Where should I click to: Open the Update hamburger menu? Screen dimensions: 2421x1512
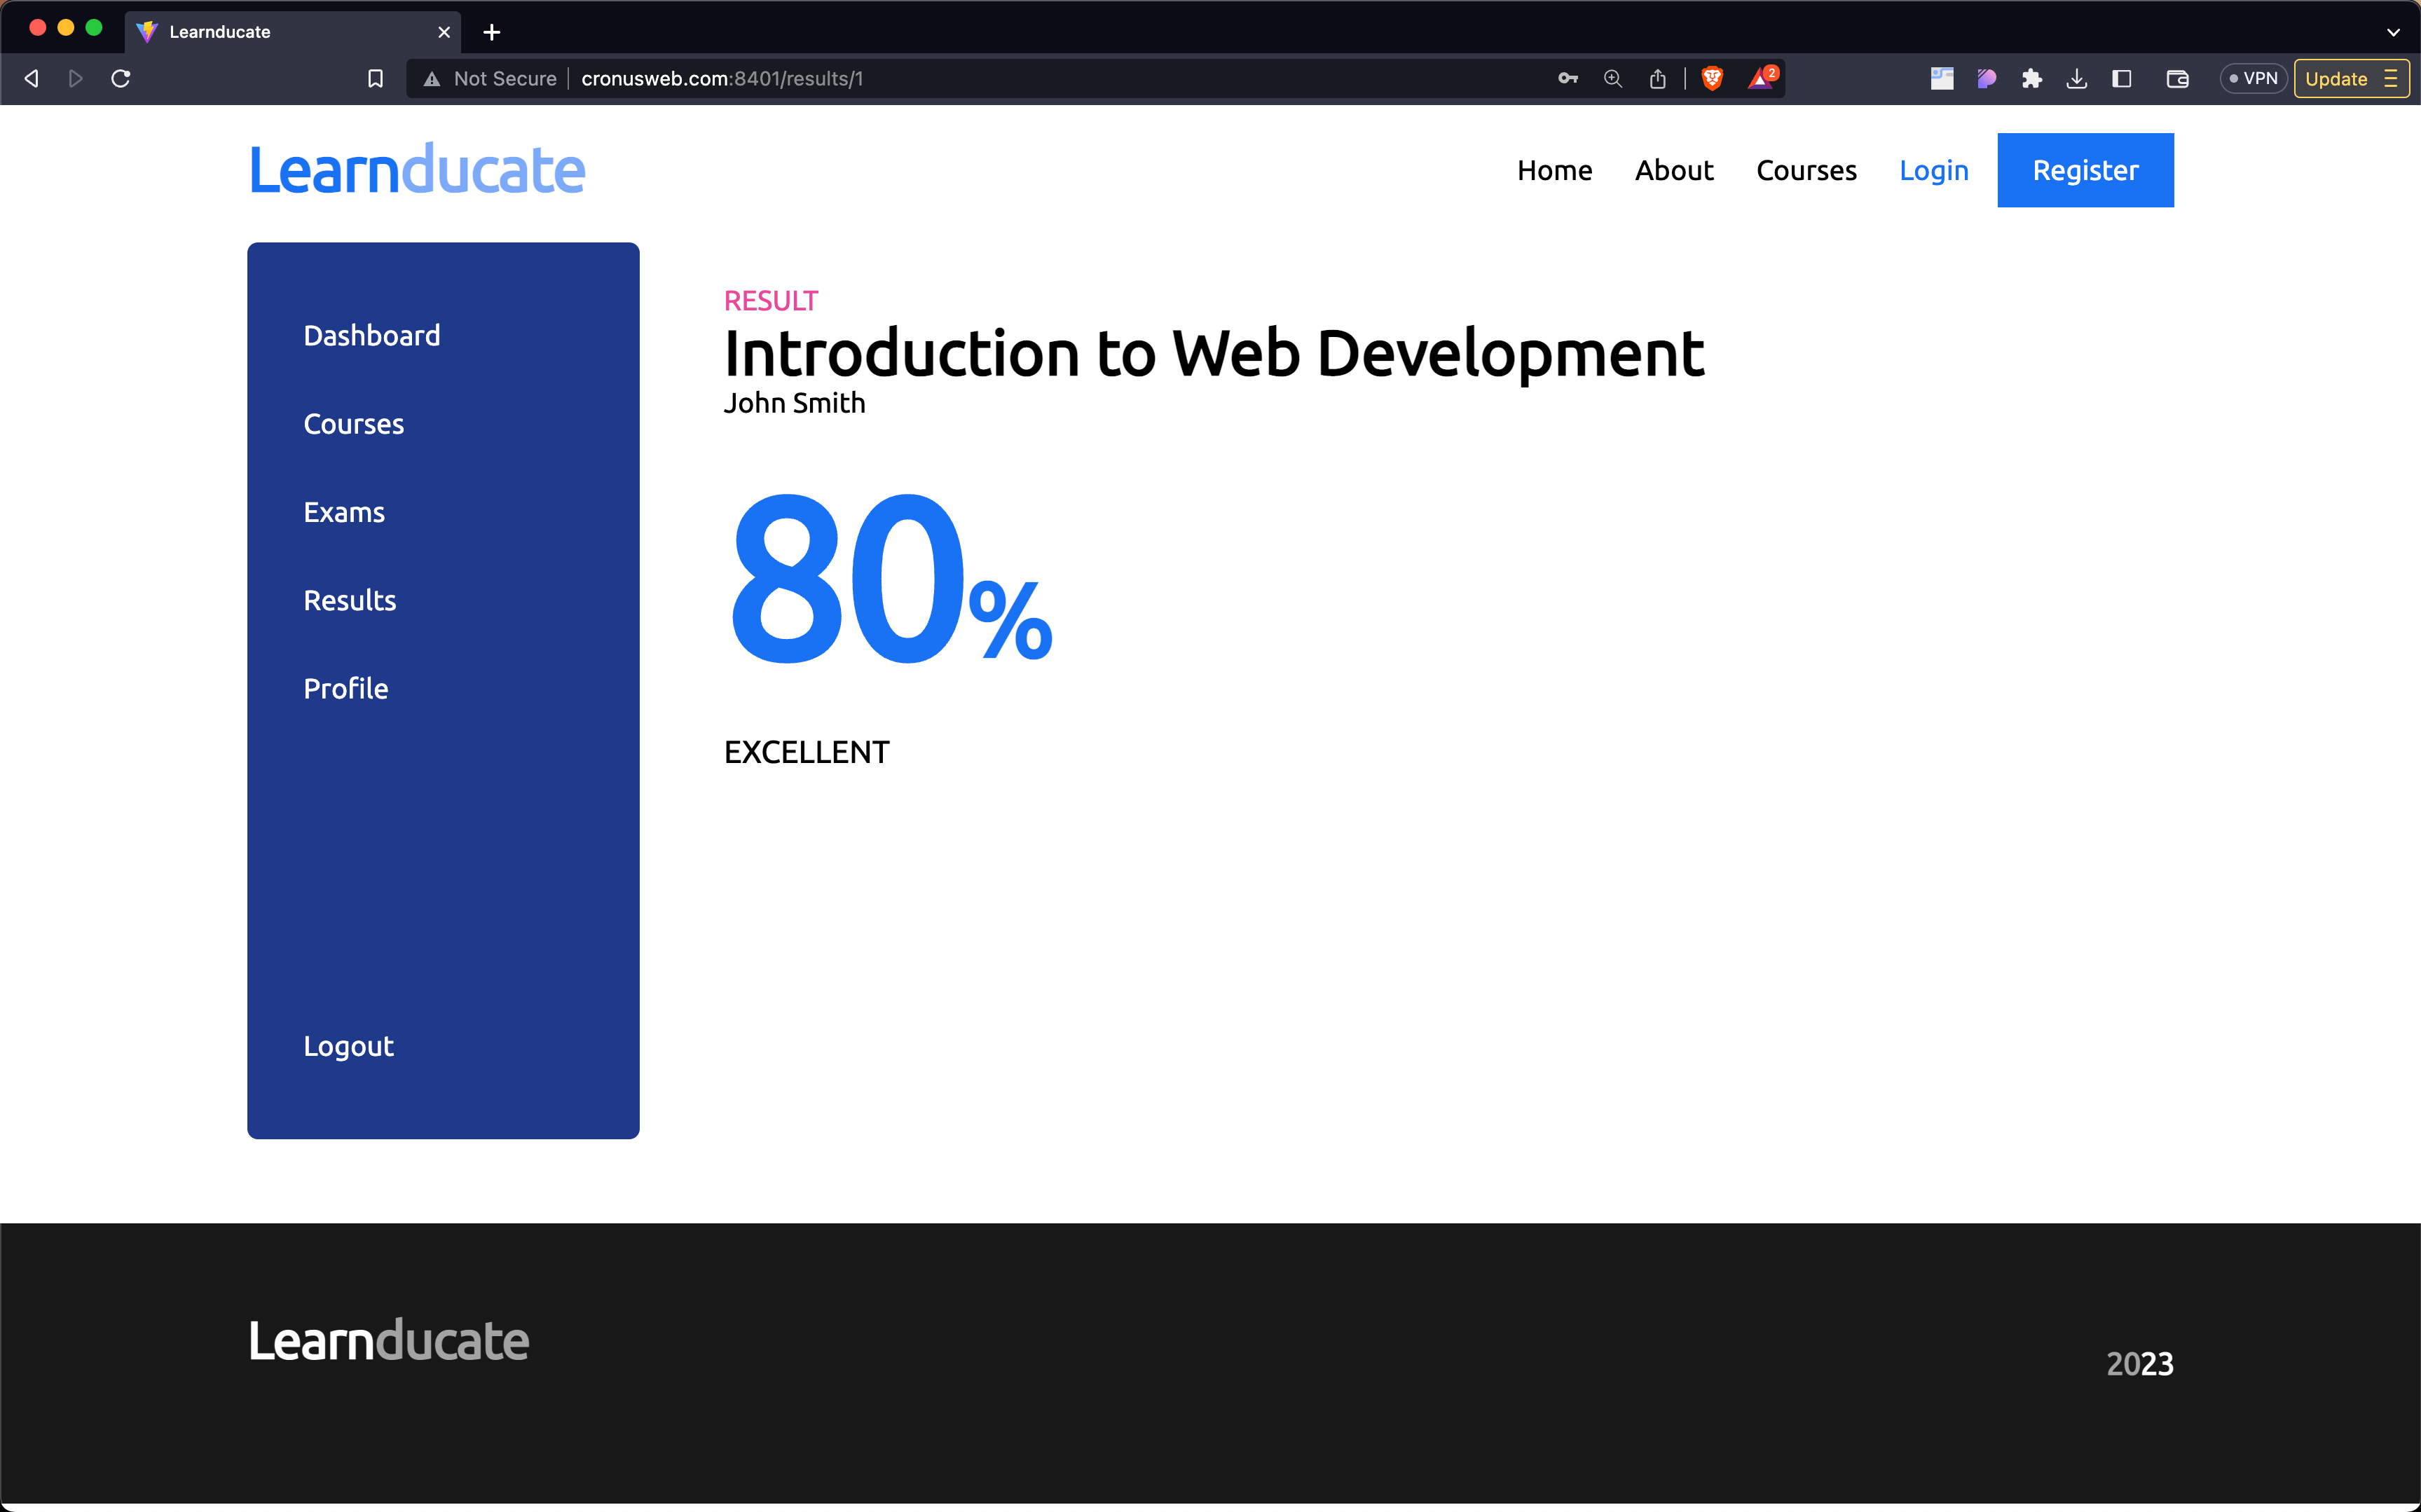tap(2391, 78)
